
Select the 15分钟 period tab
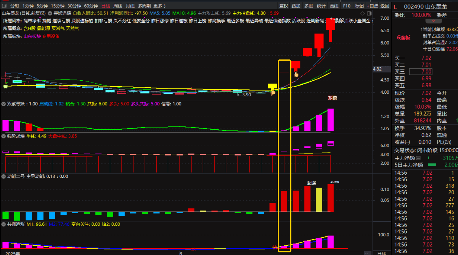point(57,6)
